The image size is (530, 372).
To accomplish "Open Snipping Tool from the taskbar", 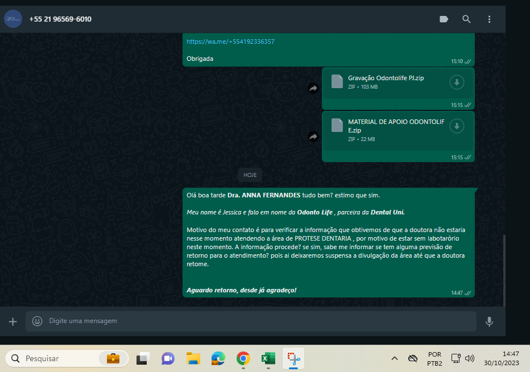I will 293,358.
